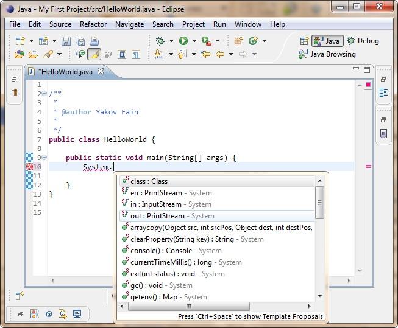Click the pink error marker in overview ruler

[x=368, y=166]
